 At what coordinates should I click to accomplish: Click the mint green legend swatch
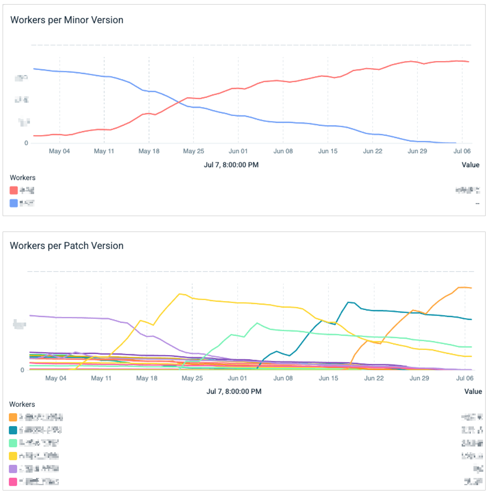[x=13, y=443]
